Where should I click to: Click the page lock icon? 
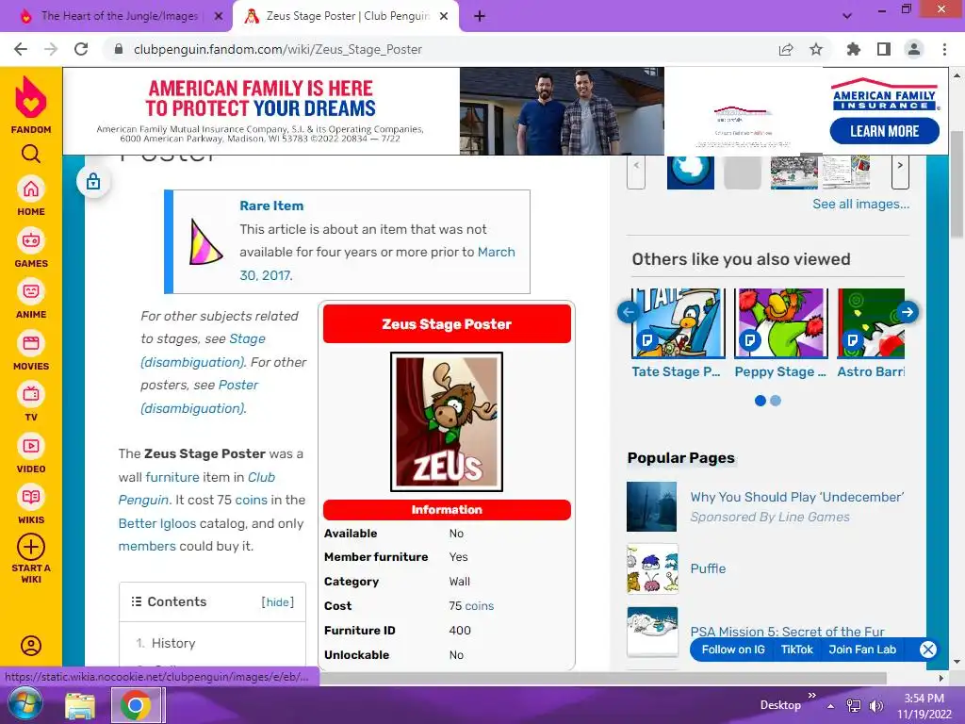point(93,182)
